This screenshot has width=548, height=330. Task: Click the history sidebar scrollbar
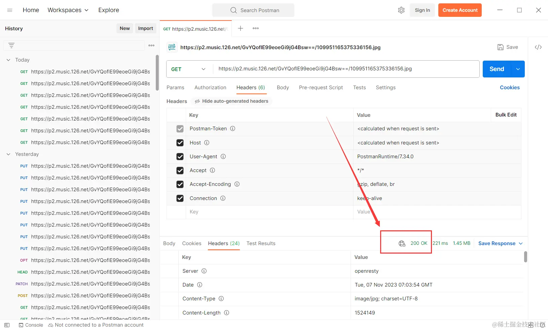click(x=157, y=73)
